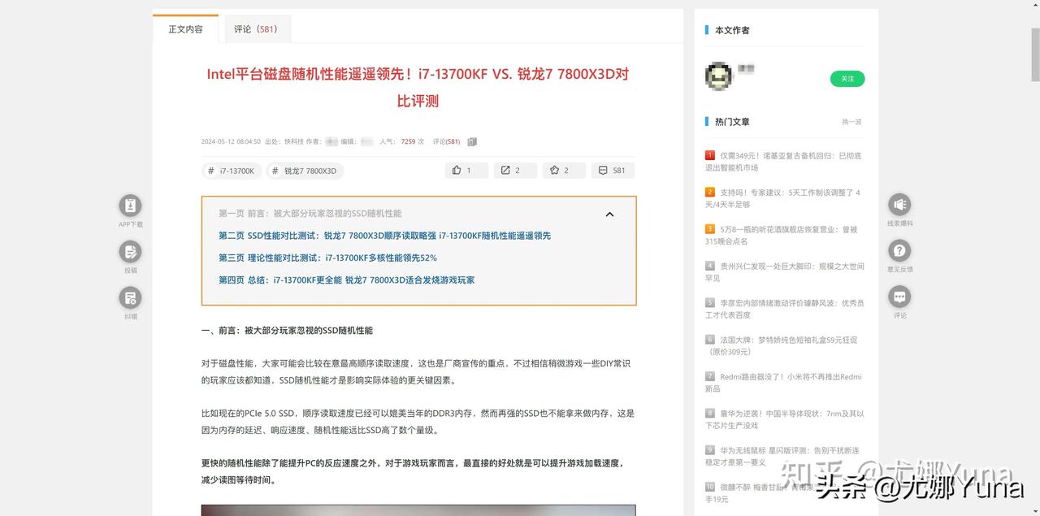Collapse the page index with chevron

point(609,215)
